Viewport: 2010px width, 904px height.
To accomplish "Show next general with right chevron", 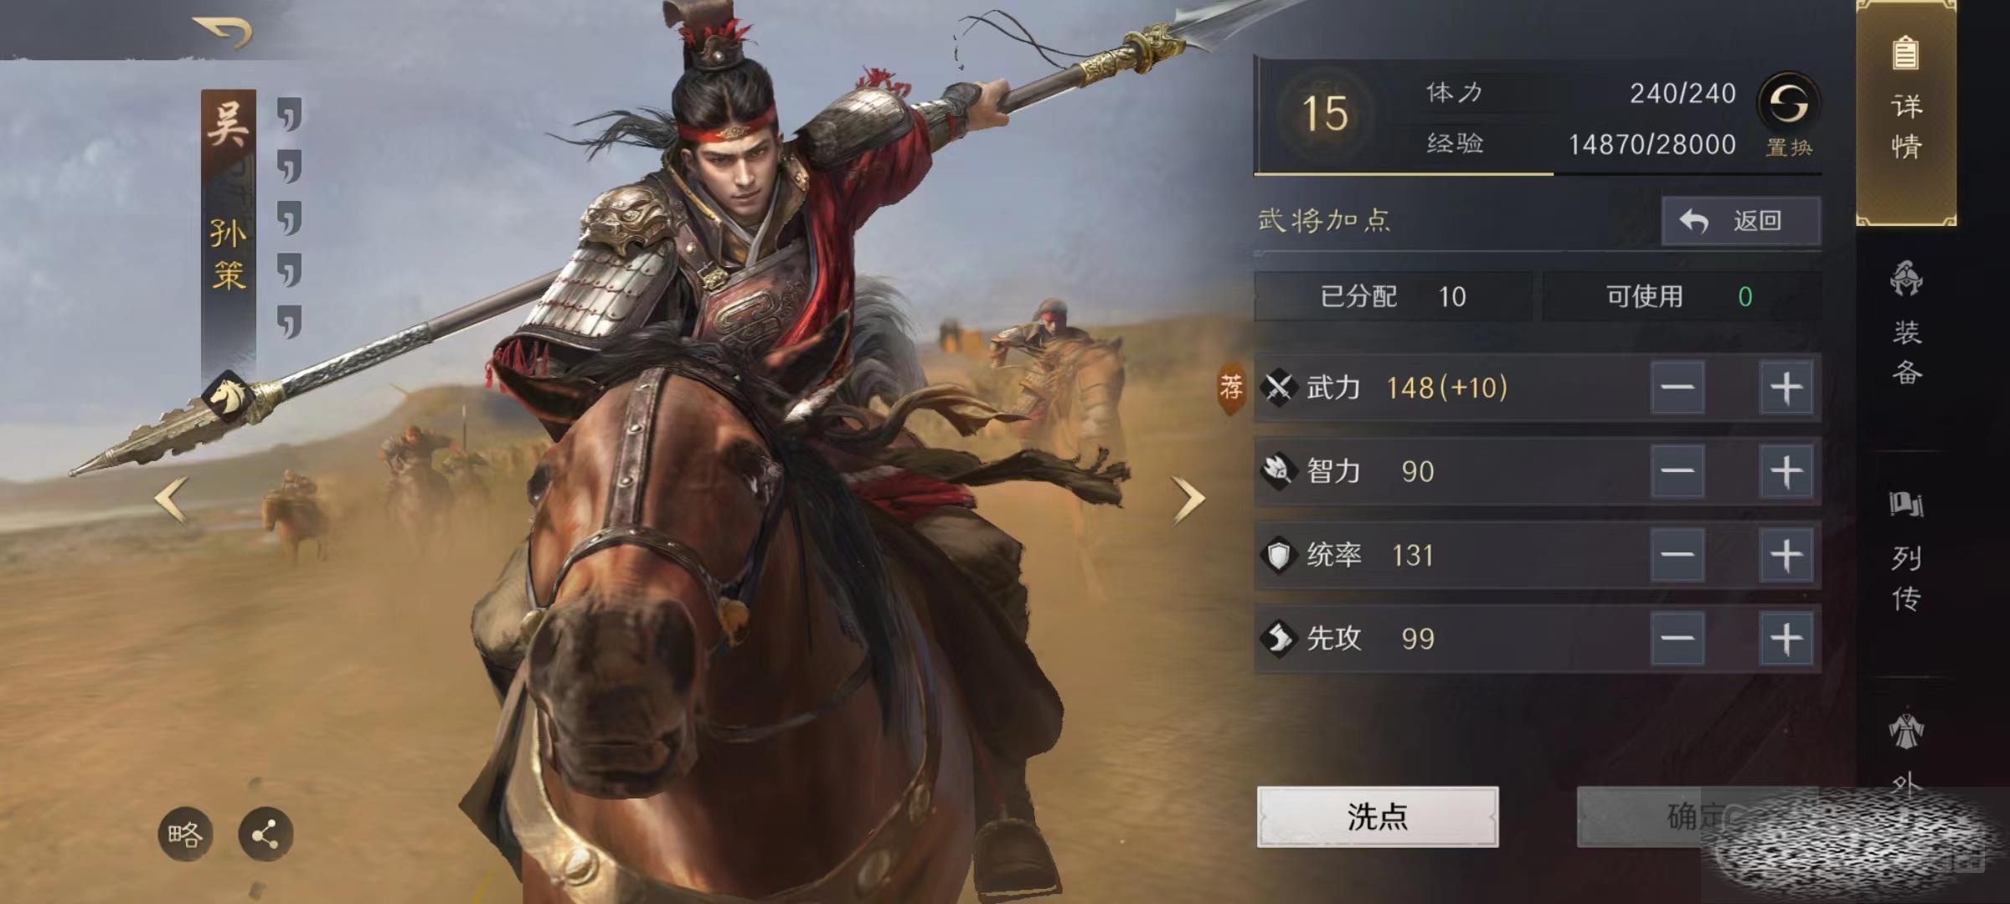I will pyautogui.click(x=1188, y=501).
